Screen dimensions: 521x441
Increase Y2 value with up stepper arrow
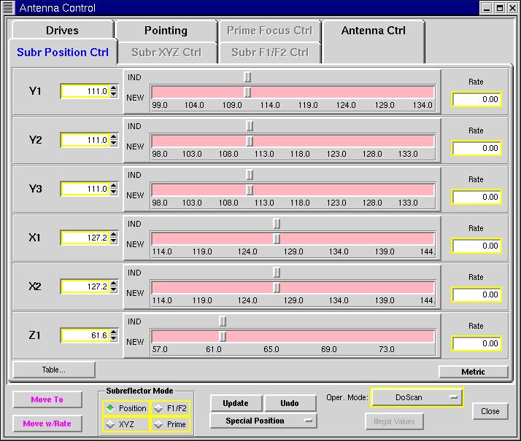point(114,137)
